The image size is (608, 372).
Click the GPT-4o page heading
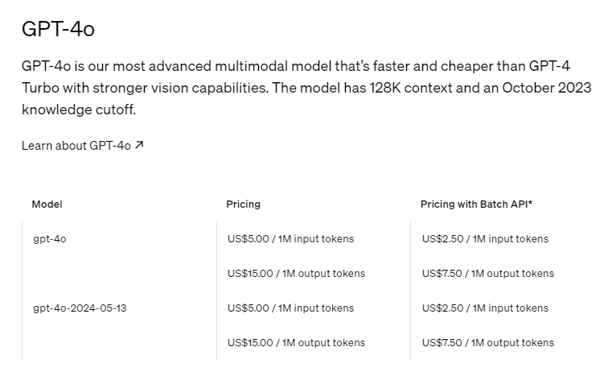(x=58, y=29)
